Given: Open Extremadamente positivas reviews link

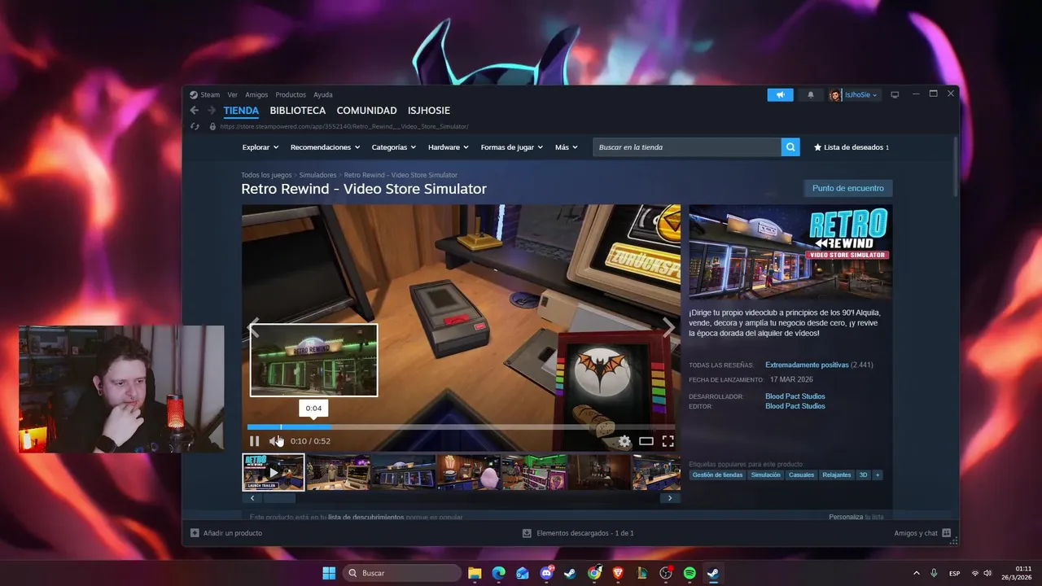Looking at the screenshot, I should 807,365.
